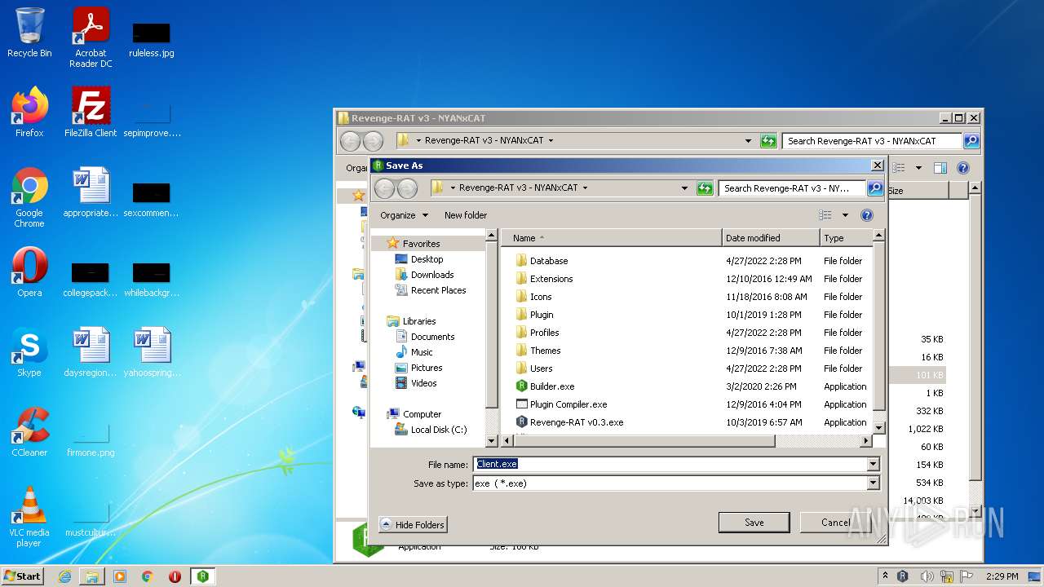The image size is (1044, 587).
Task: Open the Start menu
Action: 23,576
